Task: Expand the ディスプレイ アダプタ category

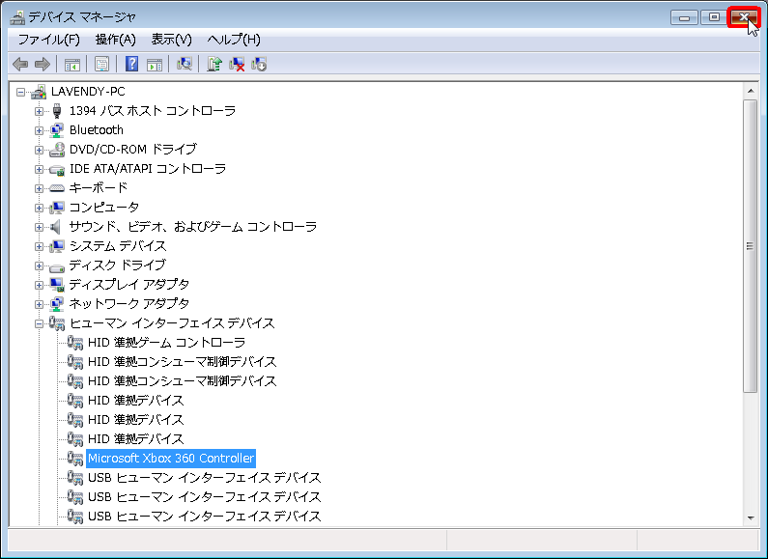Action: 39,285
